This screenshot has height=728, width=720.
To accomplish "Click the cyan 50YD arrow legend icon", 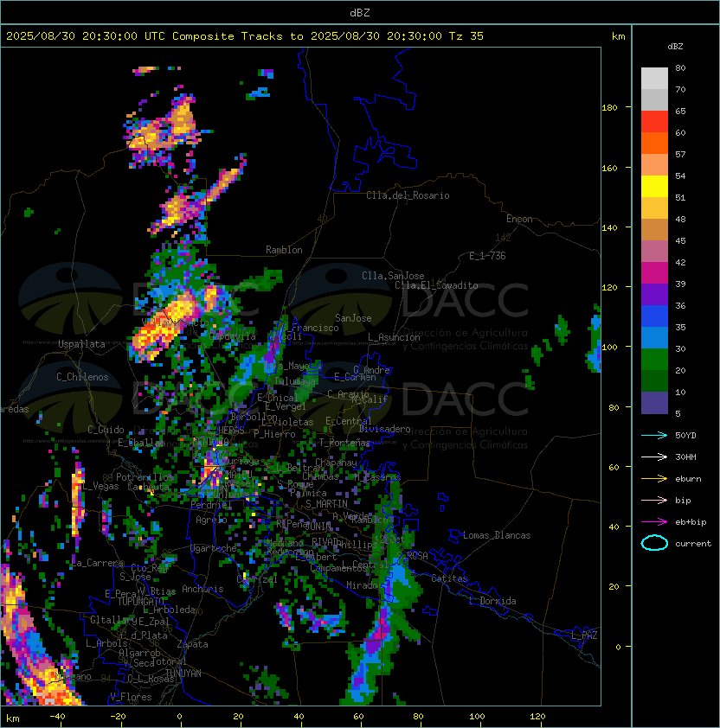I will (654, 435).
